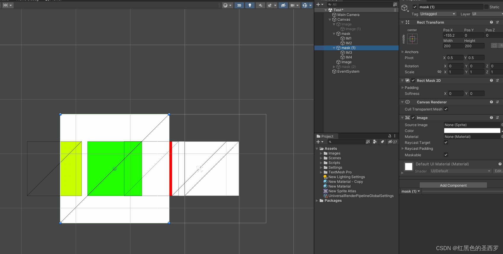The height and width of the screenshot is (254, 503).
Task: Open the Shader dropdown UI/Default
Action: pyautogui.click(x=461, y=171)
